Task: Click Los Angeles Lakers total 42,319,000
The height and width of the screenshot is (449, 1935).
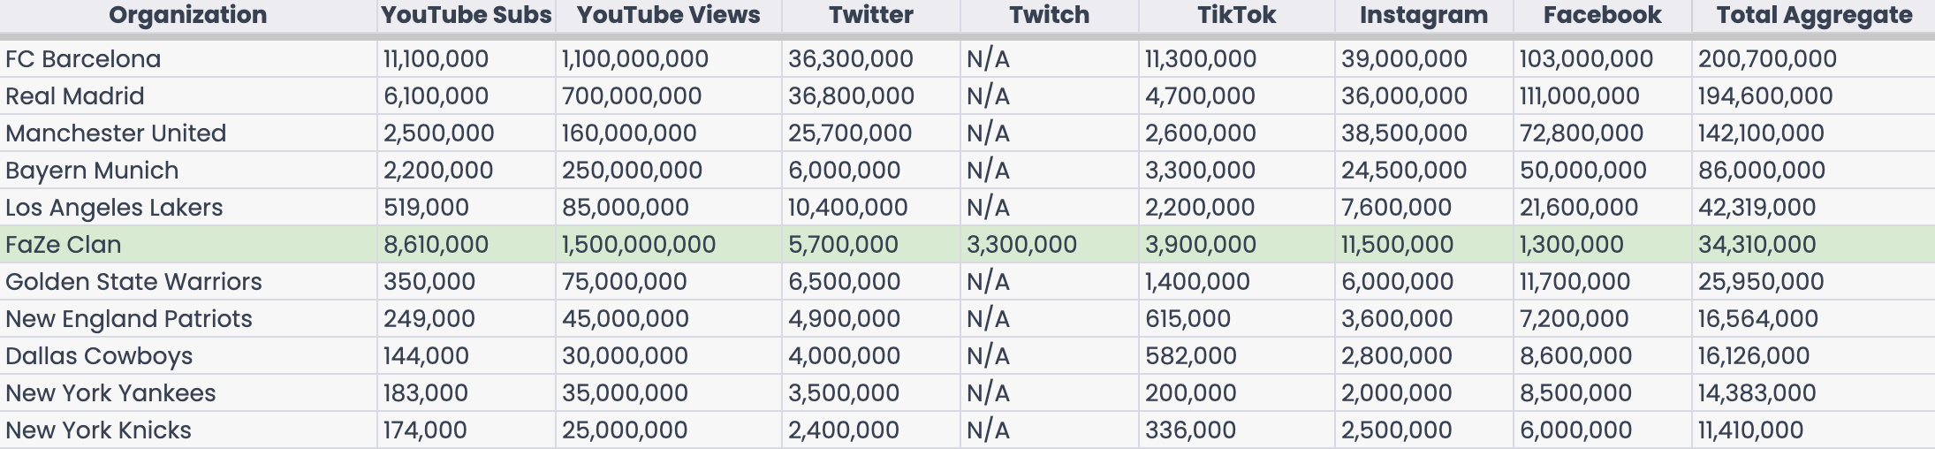Action: (x=1757, y=208)
